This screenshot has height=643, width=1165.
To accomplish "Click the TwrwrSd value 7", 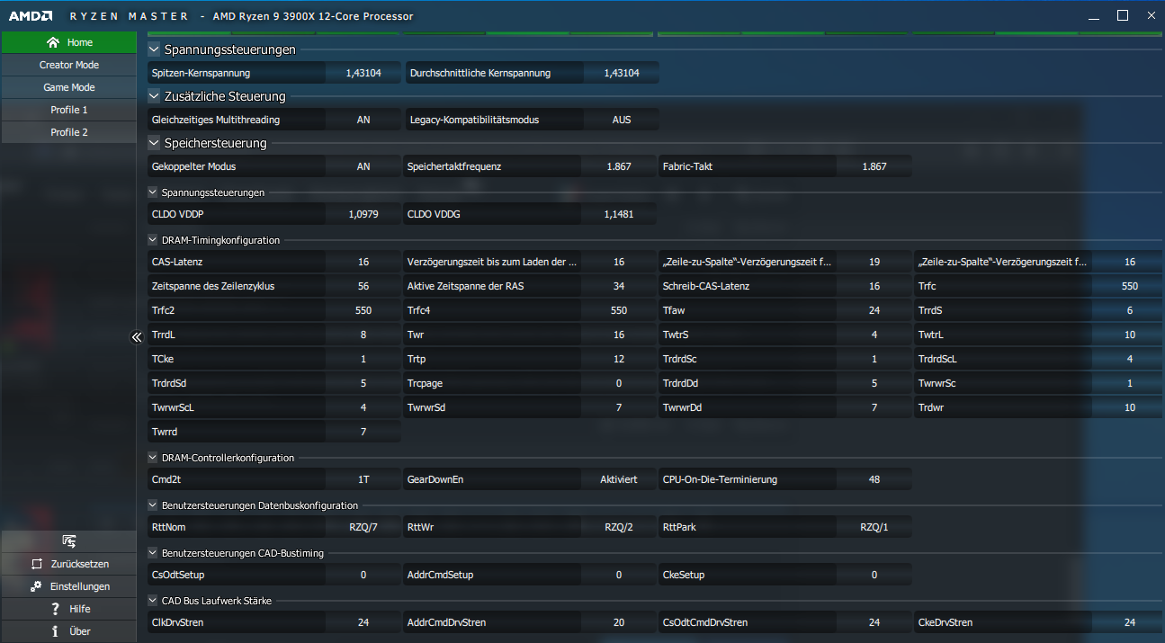I will [619, 407].
